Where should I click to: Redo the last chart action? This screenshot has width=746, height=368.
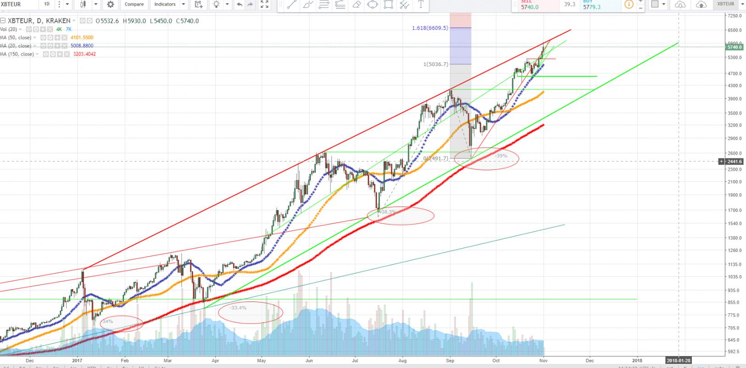click(250, 4)
